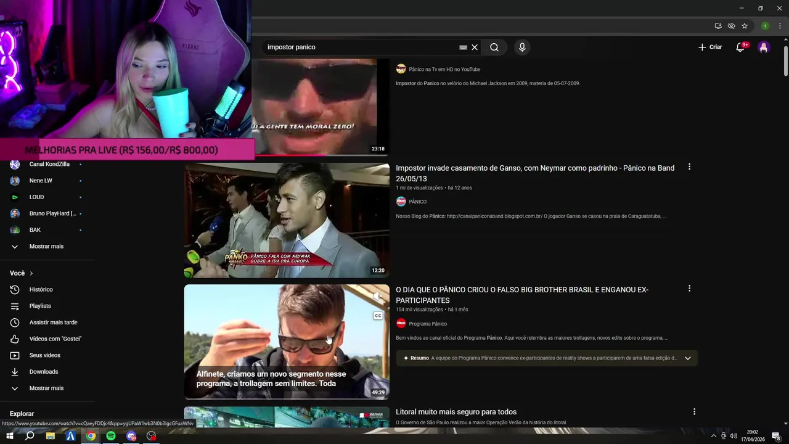The height and width of the screenshot is (444, 789).
Task: Click the channel name Programa Pânico
Action: pos(428,324)
